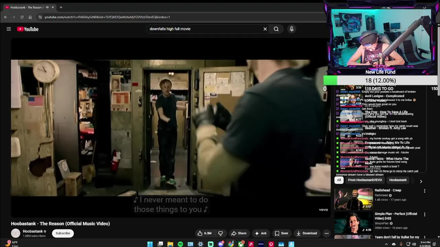
Task: Open the Hoobastank channel name link
Action: 33,231
